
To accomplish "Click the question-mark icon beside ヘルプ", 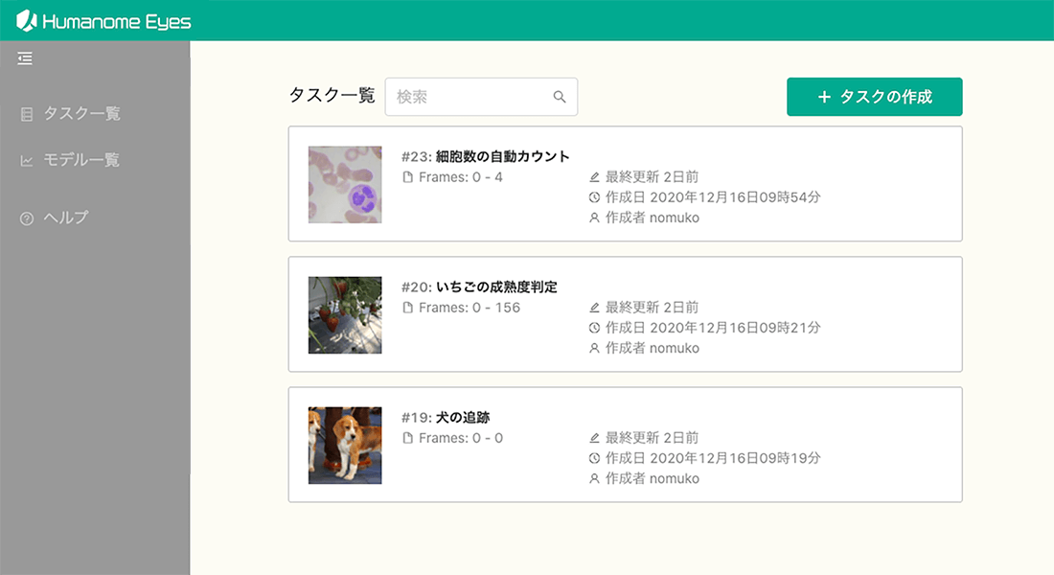I will point(27,218).
